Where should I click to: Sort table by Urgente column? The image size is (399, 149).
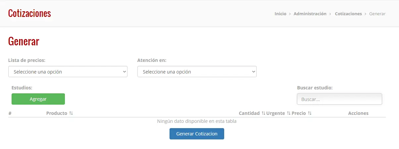tap(278, 113)
